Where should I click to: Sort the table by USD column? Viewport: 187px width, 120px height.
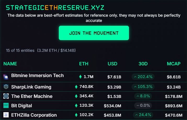(x=112, y=64)
